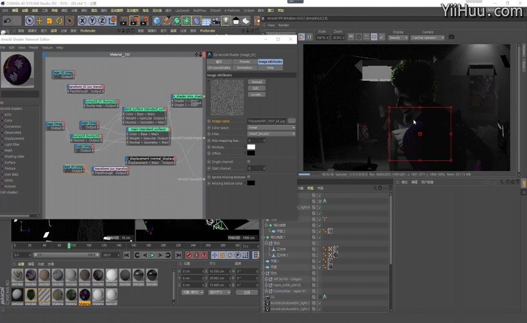Enable the Single channel checkbox
Viewport: 527px width, 323px height.
[249, 162]
